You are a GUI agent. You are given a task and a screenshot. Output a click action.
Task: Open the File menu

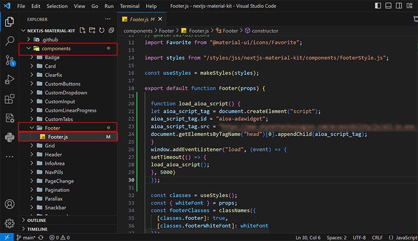click(21, 6)
